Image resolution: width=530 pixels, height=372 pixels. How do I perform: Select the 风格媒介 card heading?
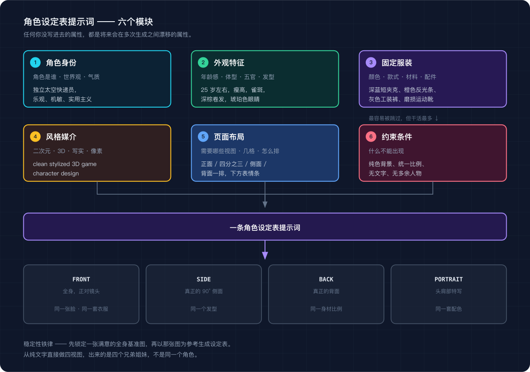(x=61, y=137)
